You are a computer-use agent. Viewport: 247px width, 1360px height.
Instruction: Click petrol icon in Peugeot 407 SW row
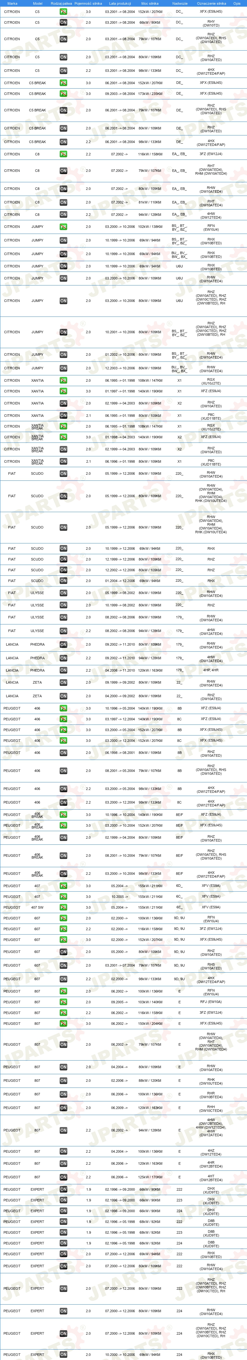63,907
